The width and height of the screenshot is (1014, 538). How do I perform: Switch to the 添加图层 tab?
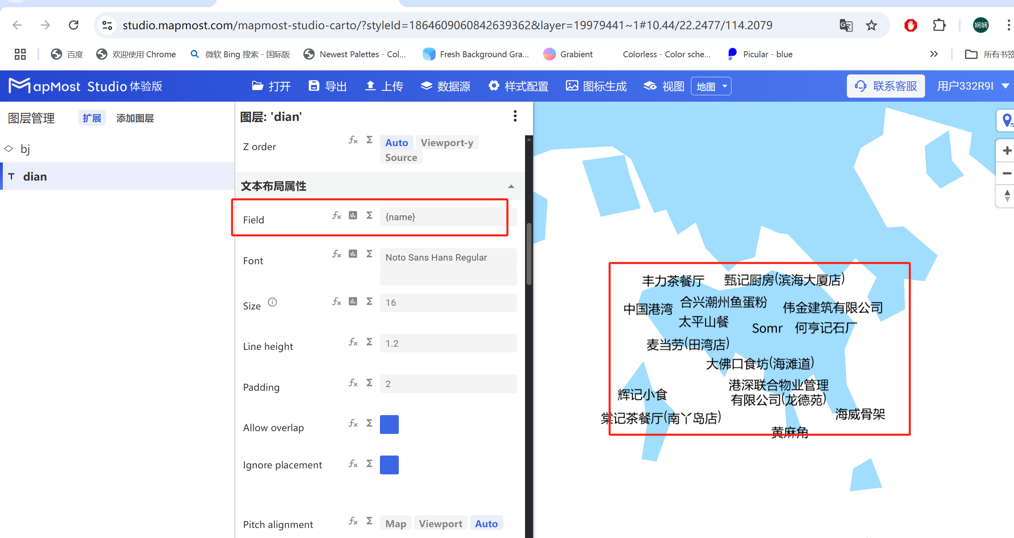[x=135, y=118]
